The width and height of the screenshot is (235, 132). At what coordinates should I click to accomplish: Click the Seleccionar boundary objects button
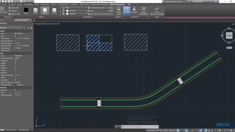pos(14,8)
